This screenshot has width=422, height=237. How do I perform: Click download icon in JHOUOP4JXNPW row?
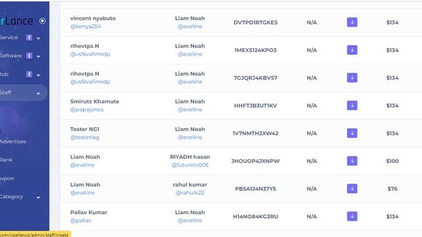352,161
